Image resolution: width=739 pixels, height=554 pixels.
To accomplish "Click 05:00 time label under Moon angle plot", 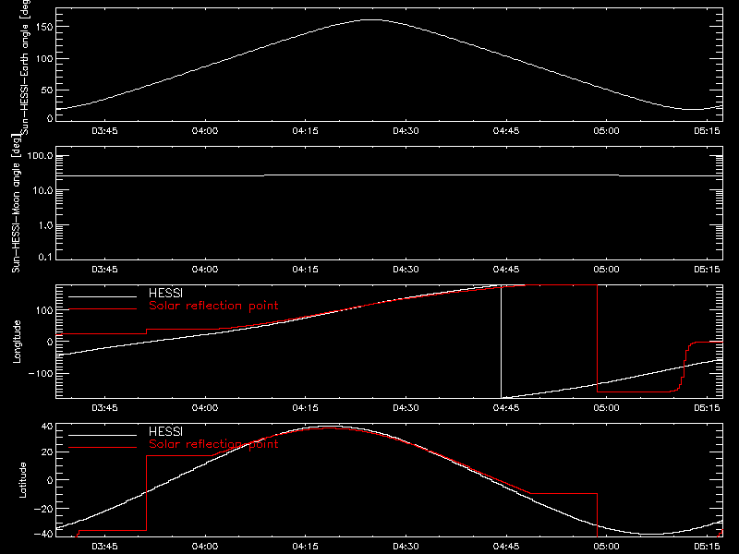I will coord(607,269).
